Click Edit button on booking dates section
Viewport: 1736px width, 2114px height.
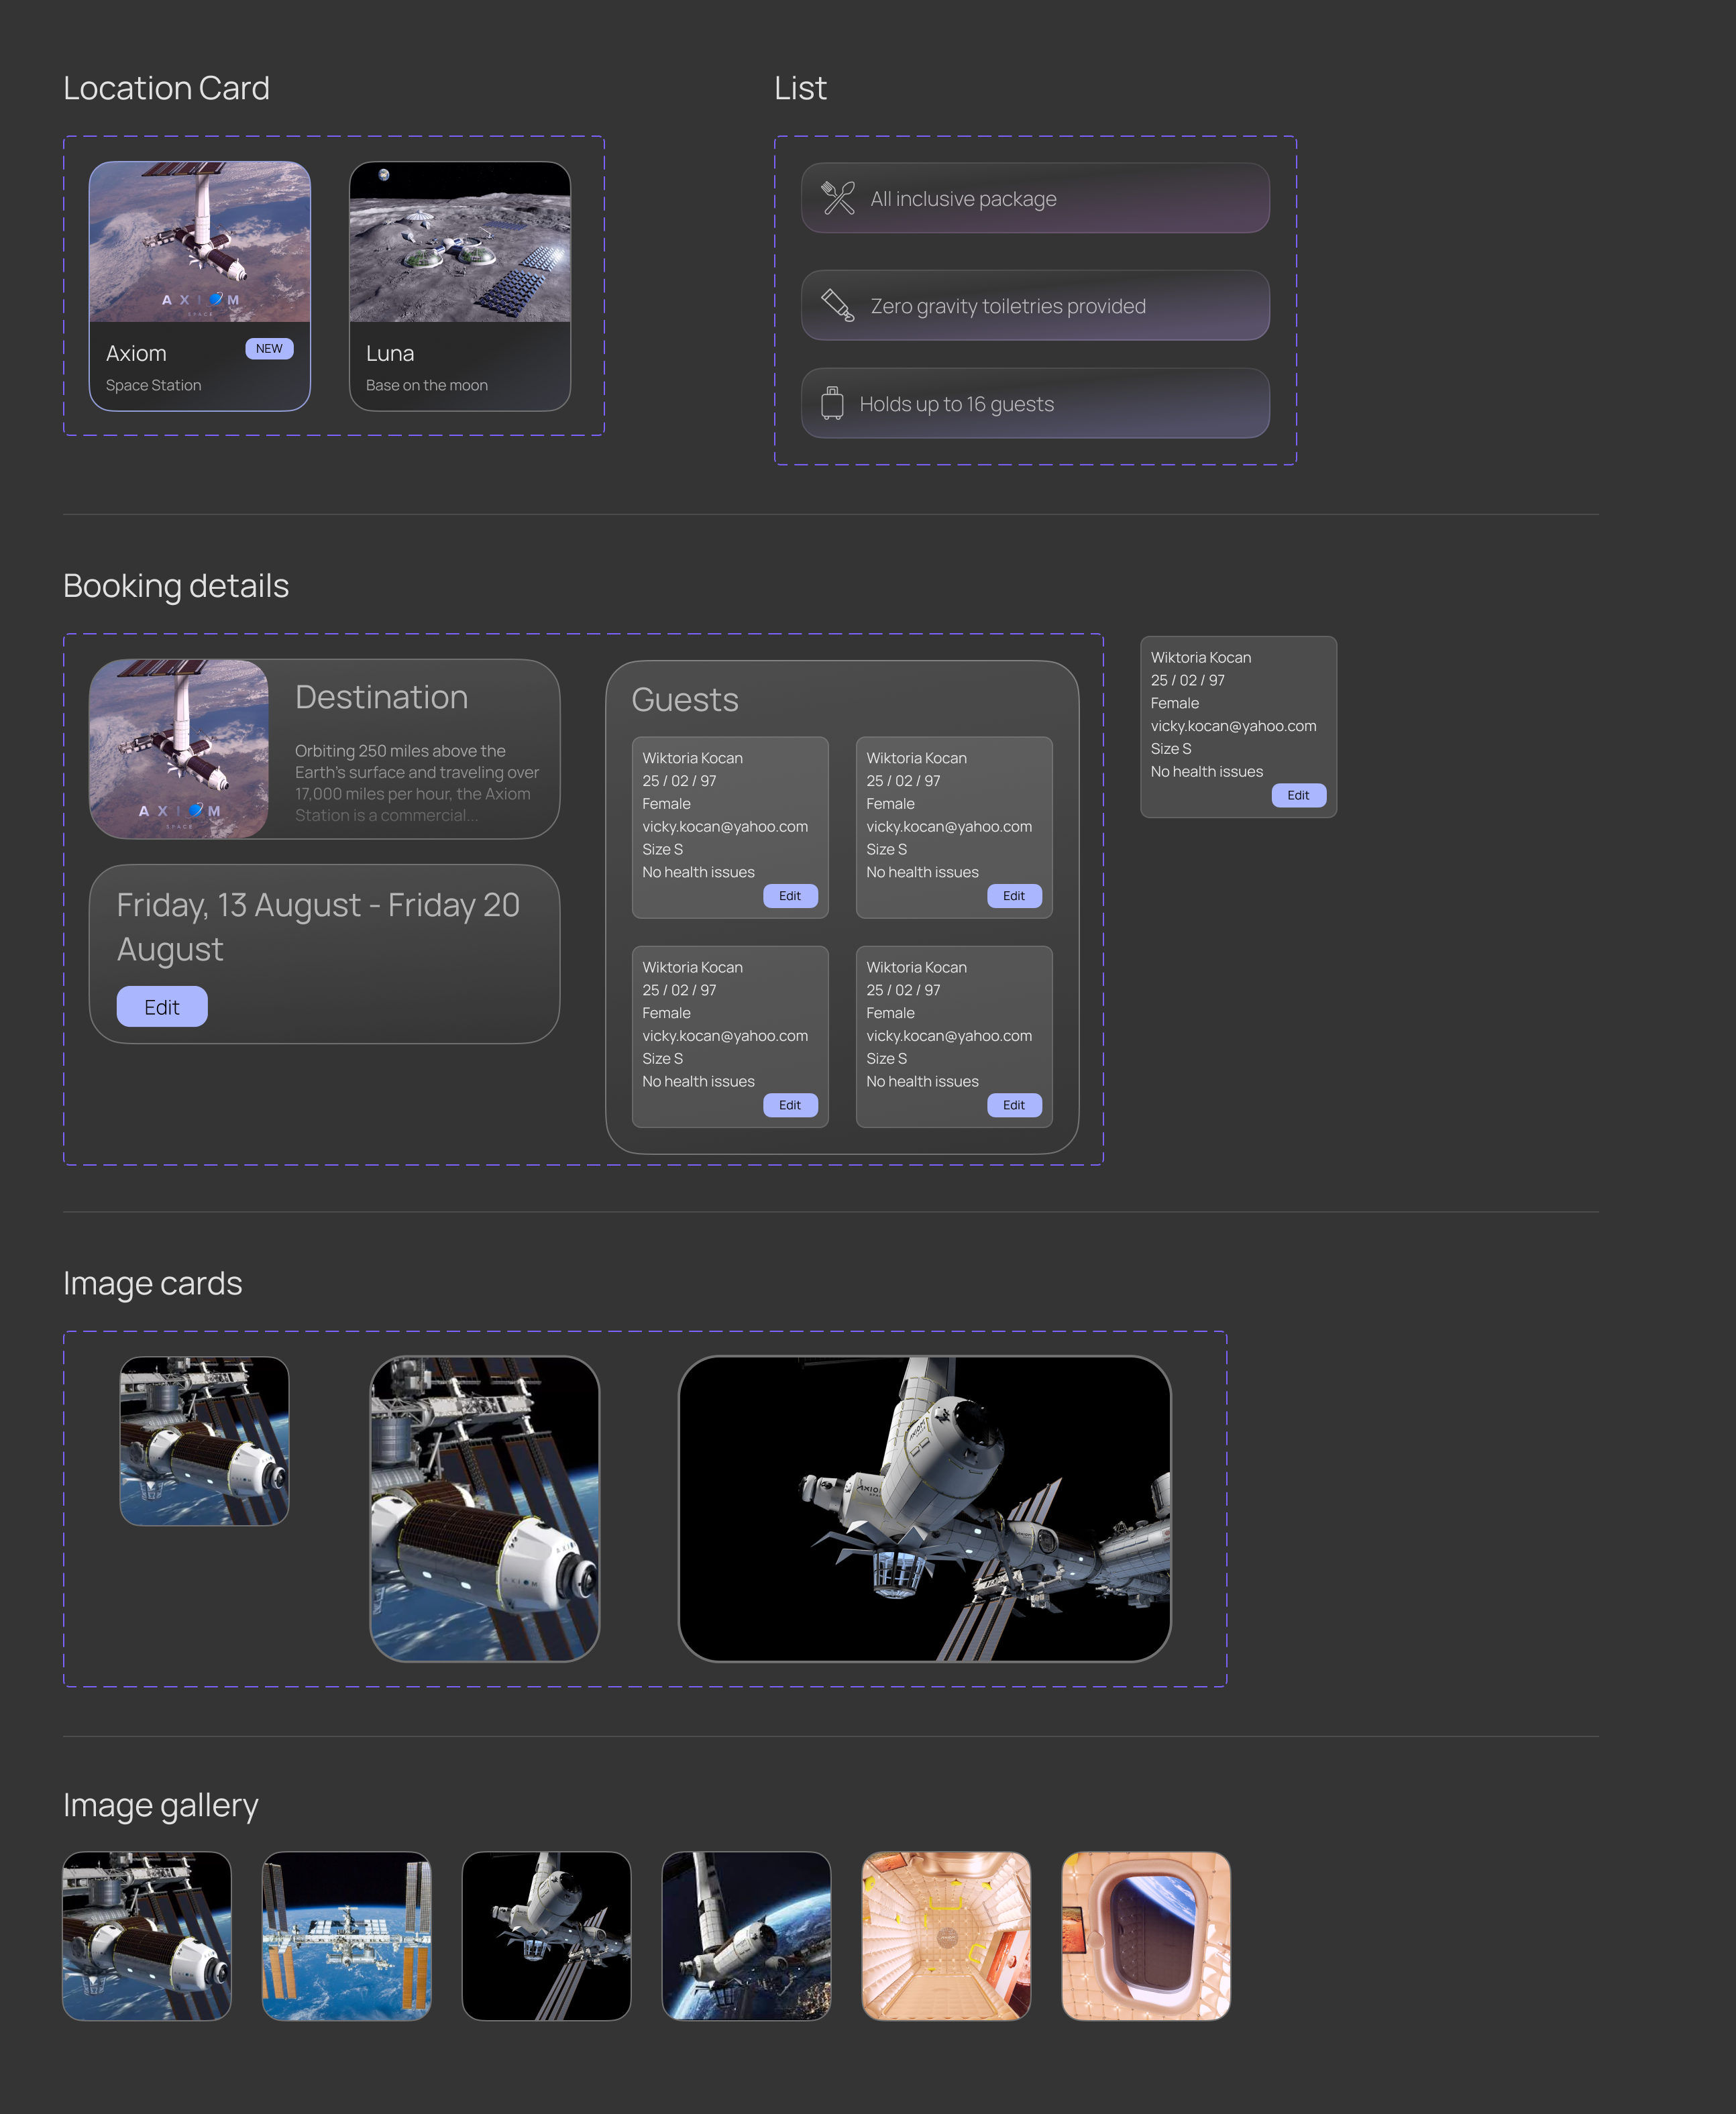tap(160, 1006)
